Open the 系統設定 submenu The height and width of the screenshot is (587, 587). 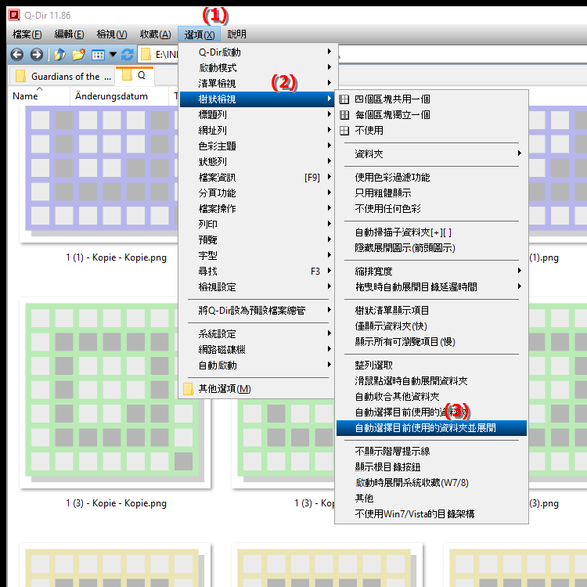pyautogui.click(x=258, y=334)
